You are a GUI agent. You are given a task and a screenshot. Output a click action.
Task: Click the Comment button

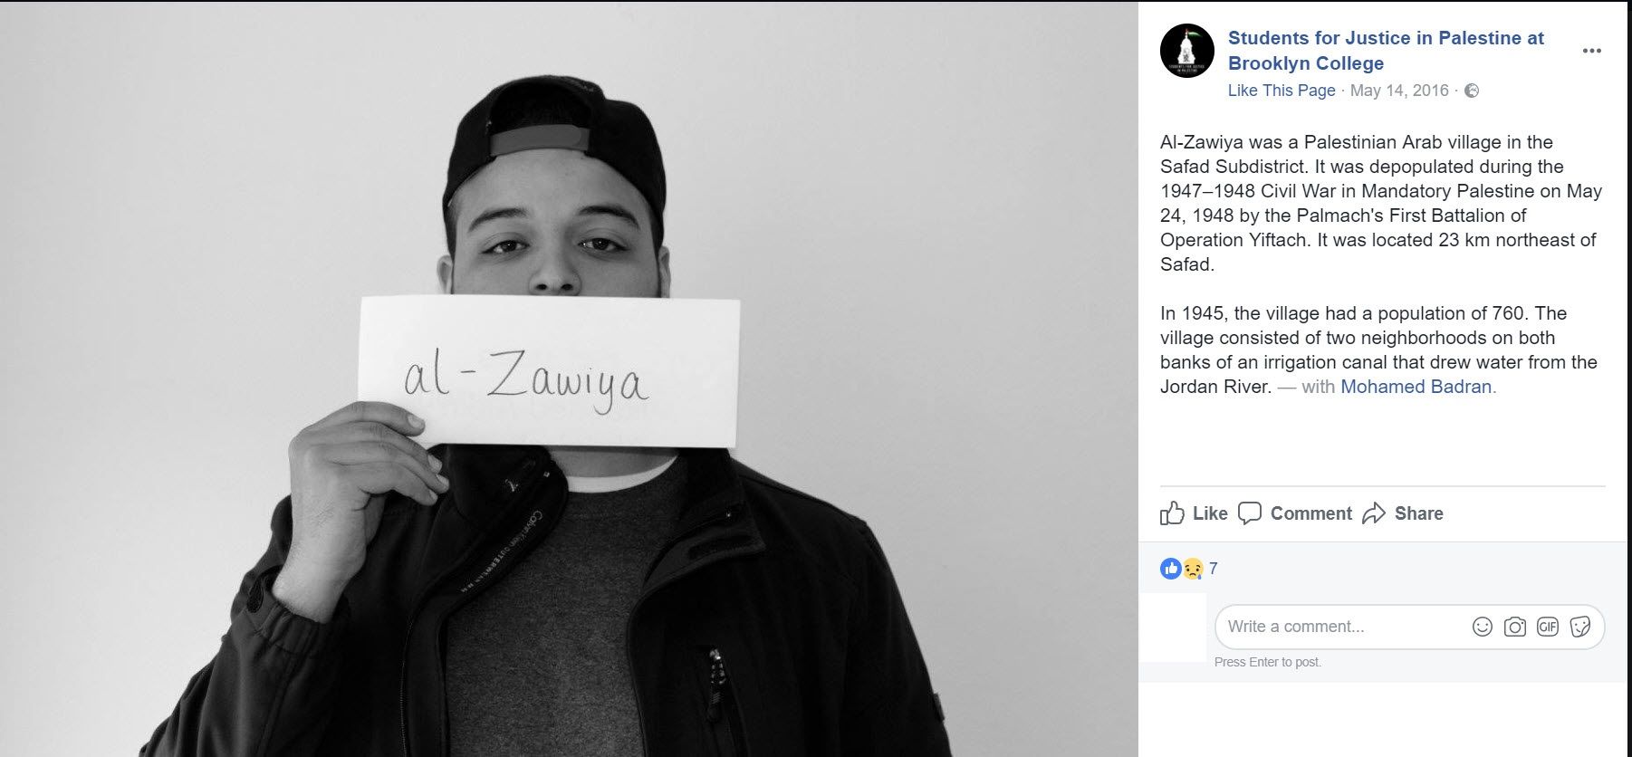click(x=1295, y=513)
